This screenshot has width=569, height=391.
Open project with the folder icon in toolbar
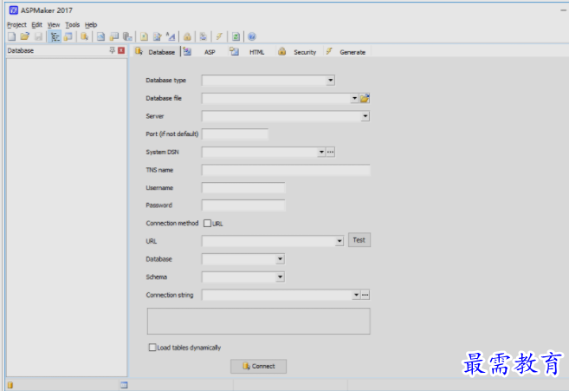tap(24, 36)
